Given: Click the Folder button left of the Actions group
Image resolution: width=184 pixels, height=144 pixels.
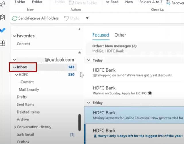Looking at the screenshot, I should [x=37, y=2].
